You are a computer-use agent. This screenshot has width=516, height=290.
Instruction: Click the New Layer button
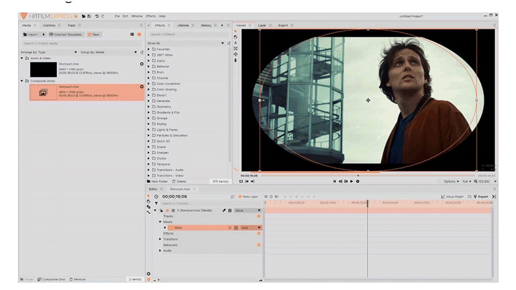pyautogui.click(x=248, y=197)
